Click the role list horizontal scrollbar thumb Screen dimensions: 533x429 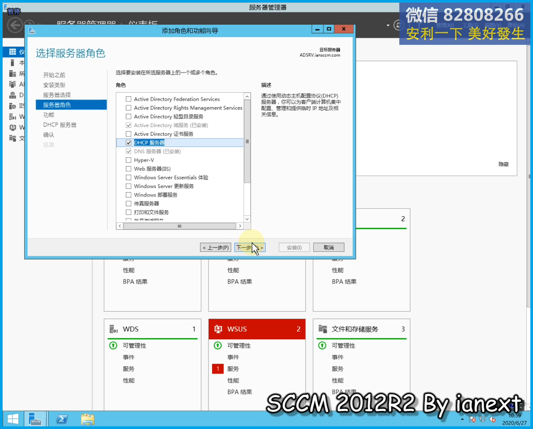click(179, 226)
